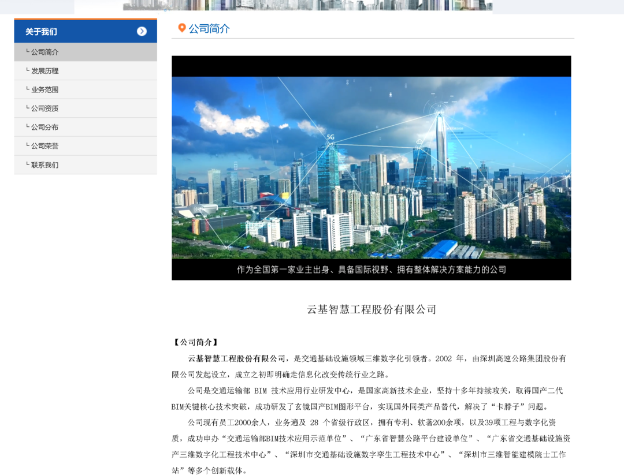The image size is (624, 475).
Task: Click the 5G label in the video
Action: [x=330, y=137]
